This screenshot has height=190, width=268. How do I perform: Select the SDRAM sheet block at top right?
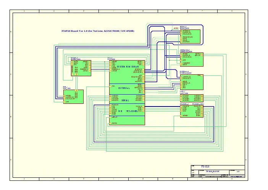tap(190, 36)
